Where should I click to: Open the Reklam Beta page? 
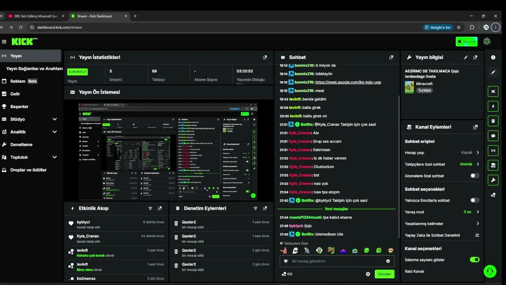[x=30, y=81]
